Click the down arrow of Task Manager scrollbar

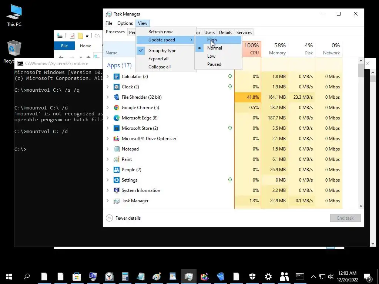coord(361,206)
